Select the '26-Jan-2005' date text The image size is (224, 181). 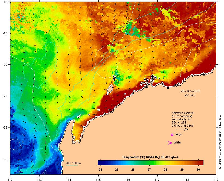tap(190, 91)
